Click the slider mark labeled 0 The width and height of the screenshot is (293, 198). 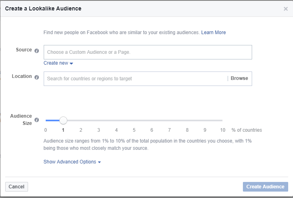[46, 130]
